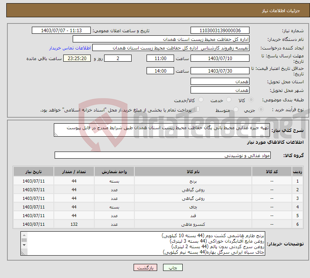Click the remaining time field 23:25:20

click(77, 58)
